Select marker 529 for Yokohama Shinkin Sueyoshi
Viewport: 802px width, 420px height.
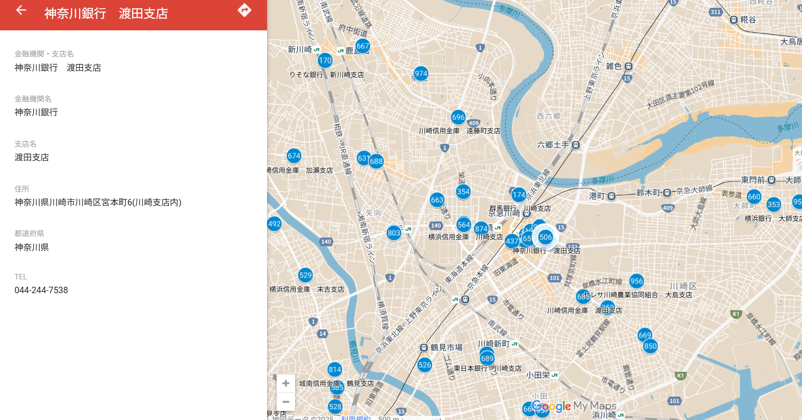coord(305,275)
